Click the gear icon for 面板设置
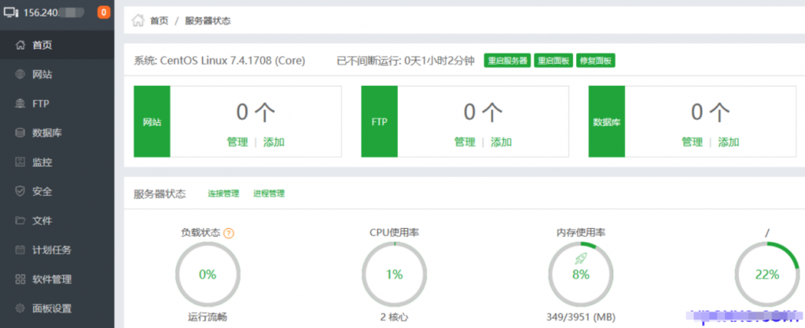The height and width of the screenshot is (328, 805). point(20,308)
